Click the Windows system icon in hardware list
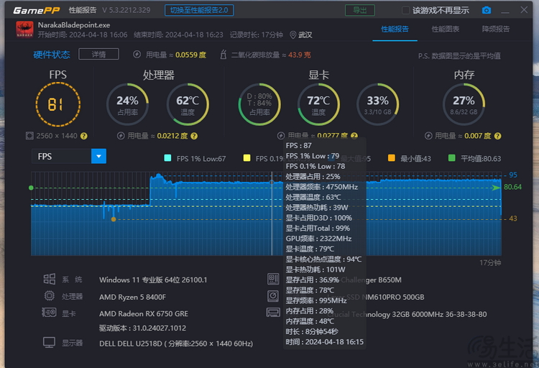The height and width of the screenshot is (368, 539). pyautogui.click(x=49, y=279)
